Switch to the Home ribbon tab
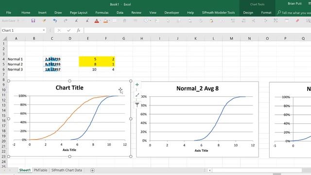Viewport: 311px width, 175px height. click(x=26, y=13)
